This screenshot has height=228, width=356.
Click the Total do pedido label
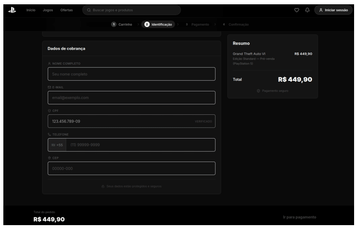pyautogui.click(x=44, y=212)
